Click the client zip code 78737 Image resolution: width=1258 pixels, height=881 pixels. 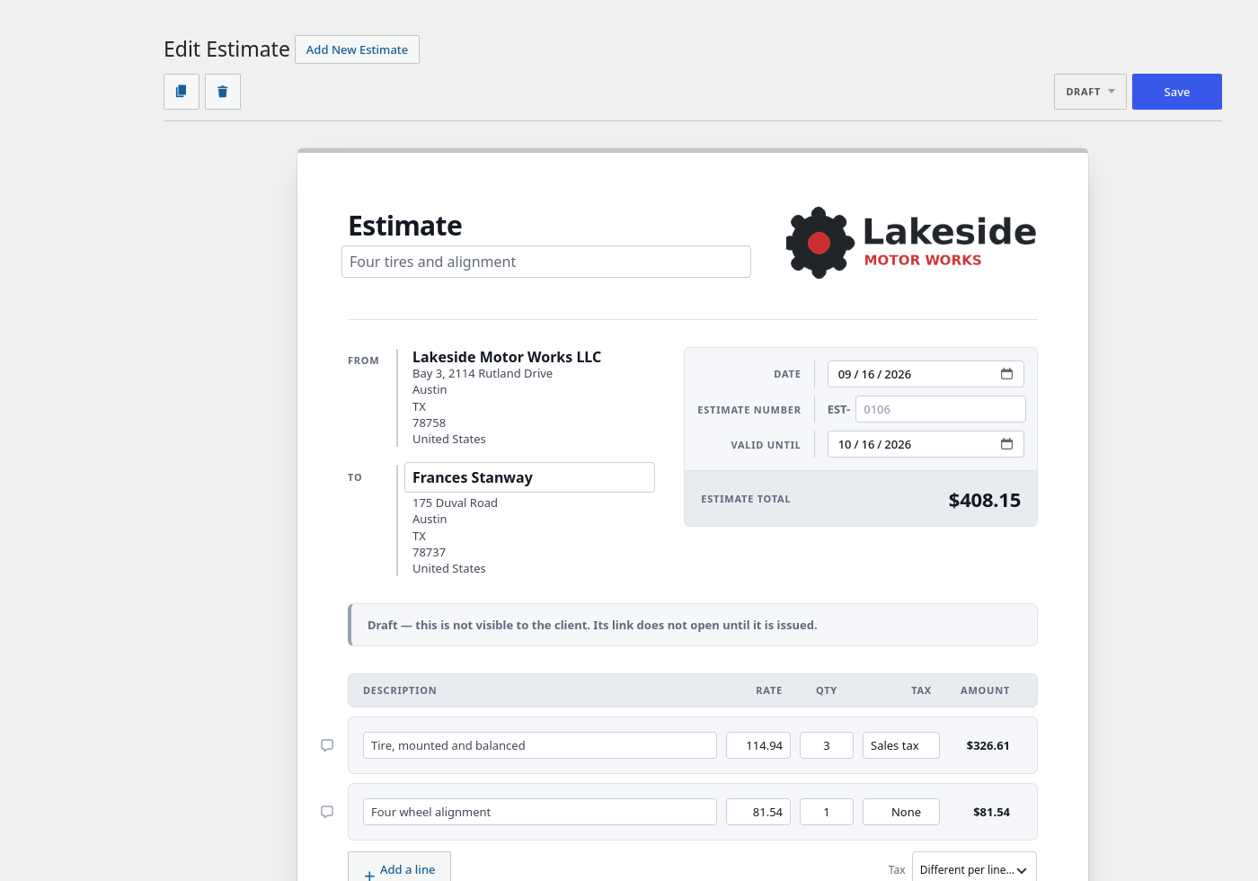click(x=429, y=552)
